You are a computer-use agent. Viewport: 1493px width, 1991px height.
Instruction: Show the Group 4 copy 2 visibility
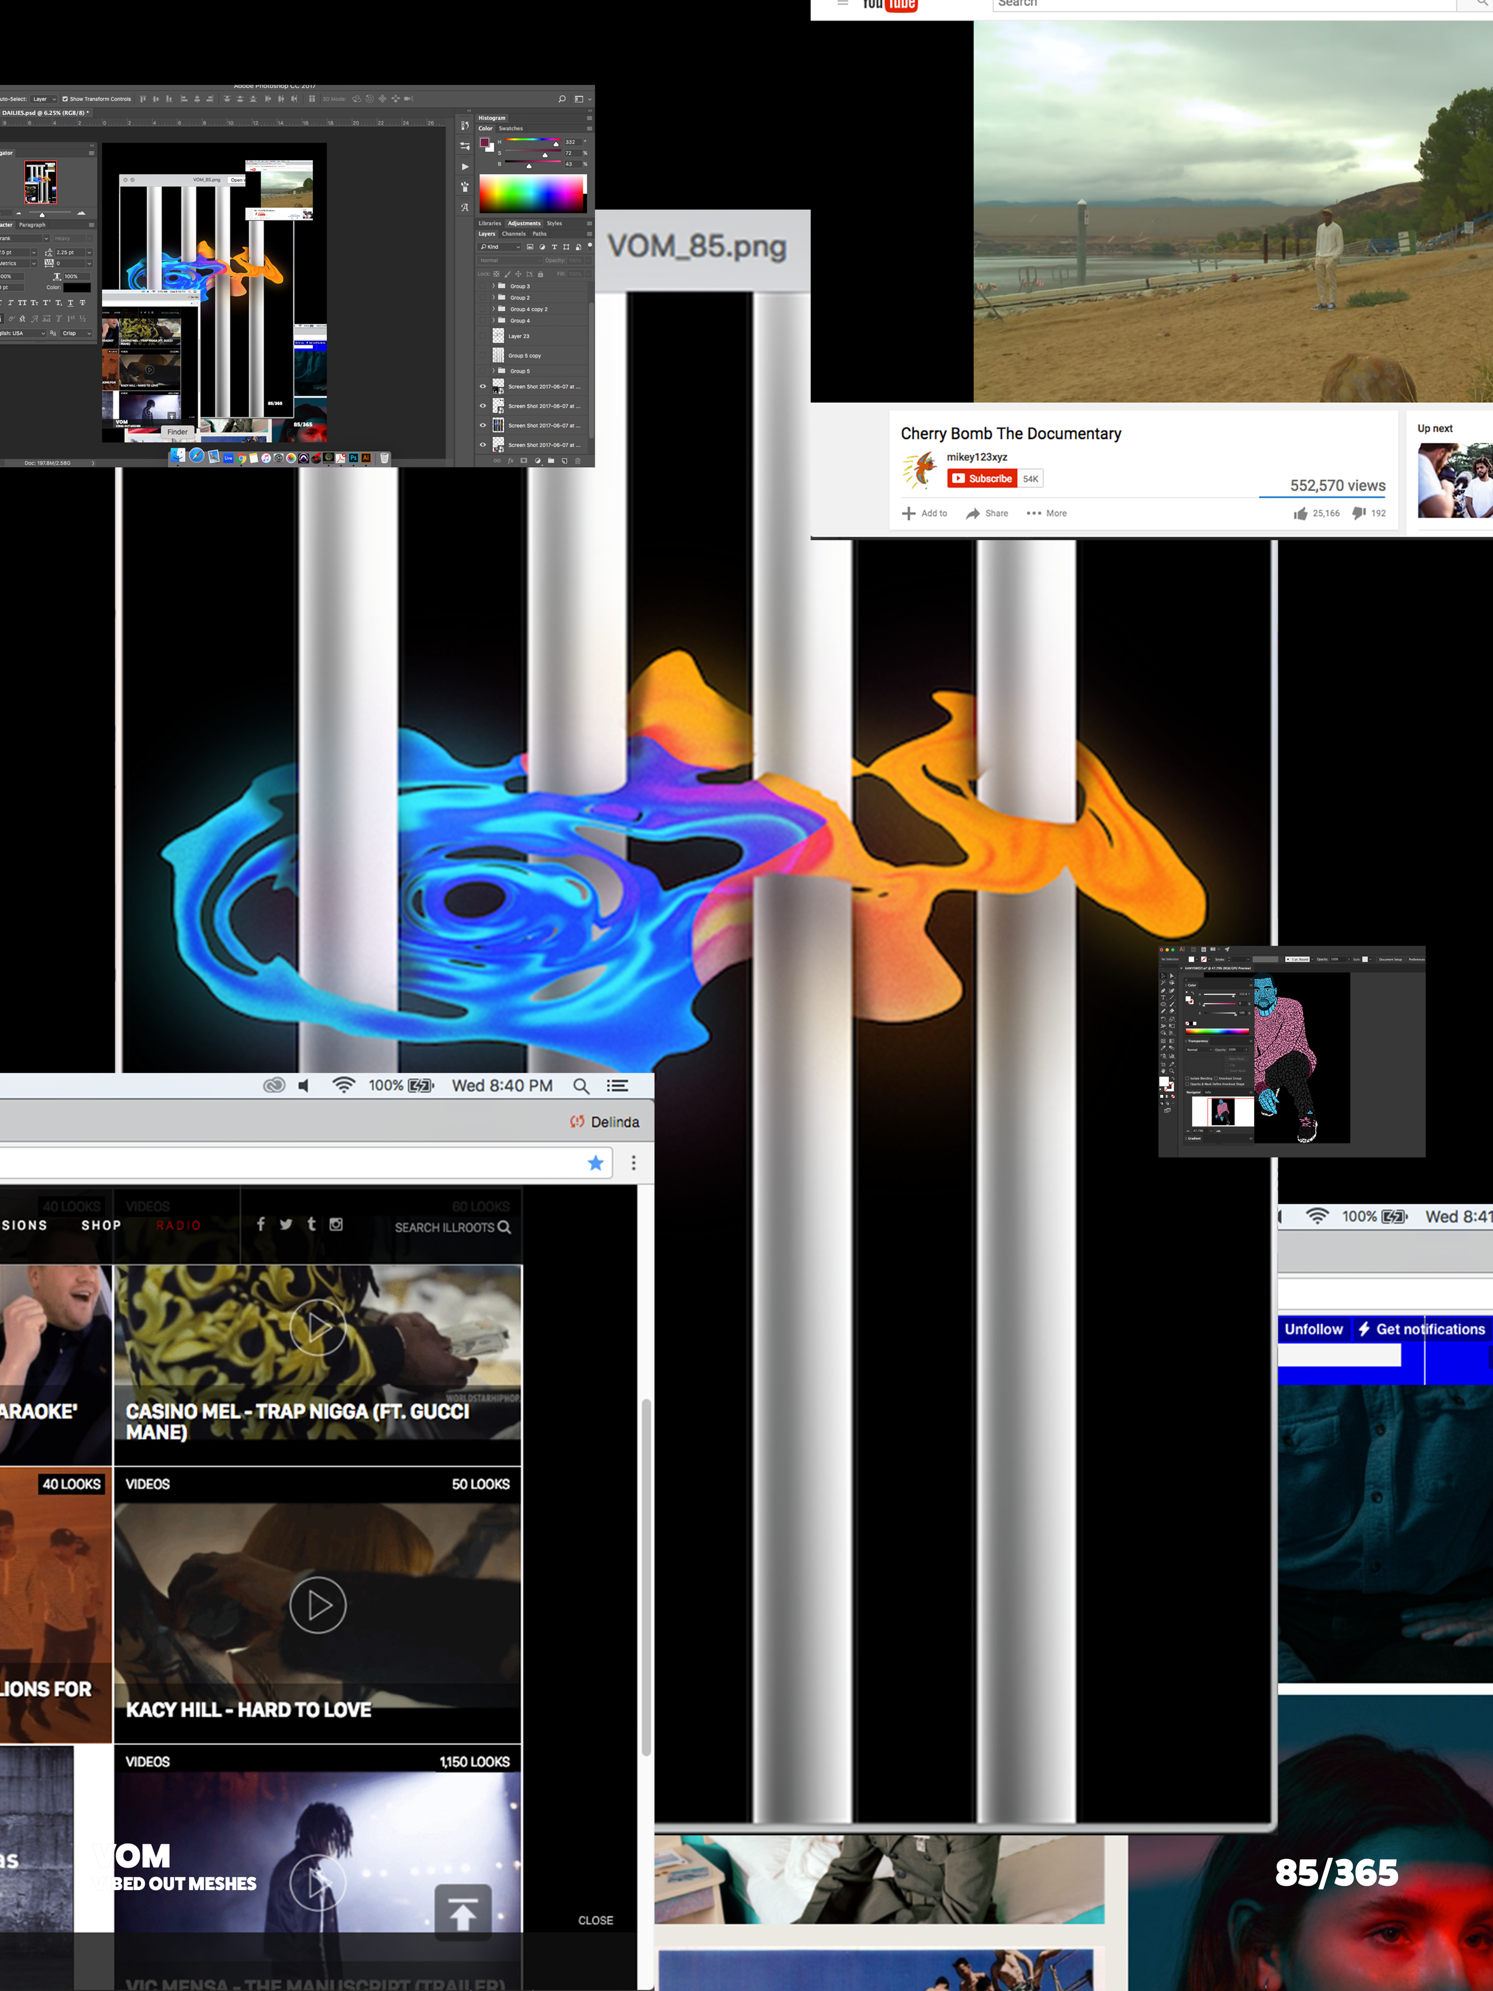tap(483, 309)
